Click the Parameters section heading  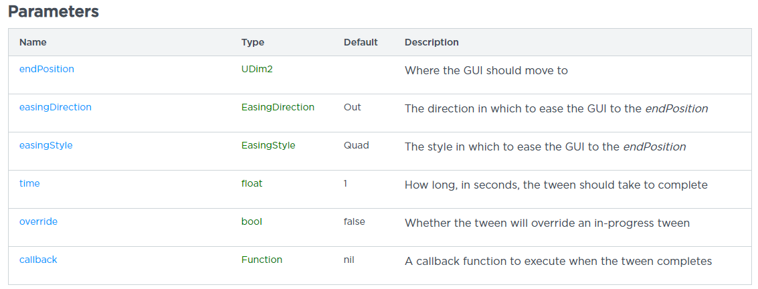click(54, 11)
